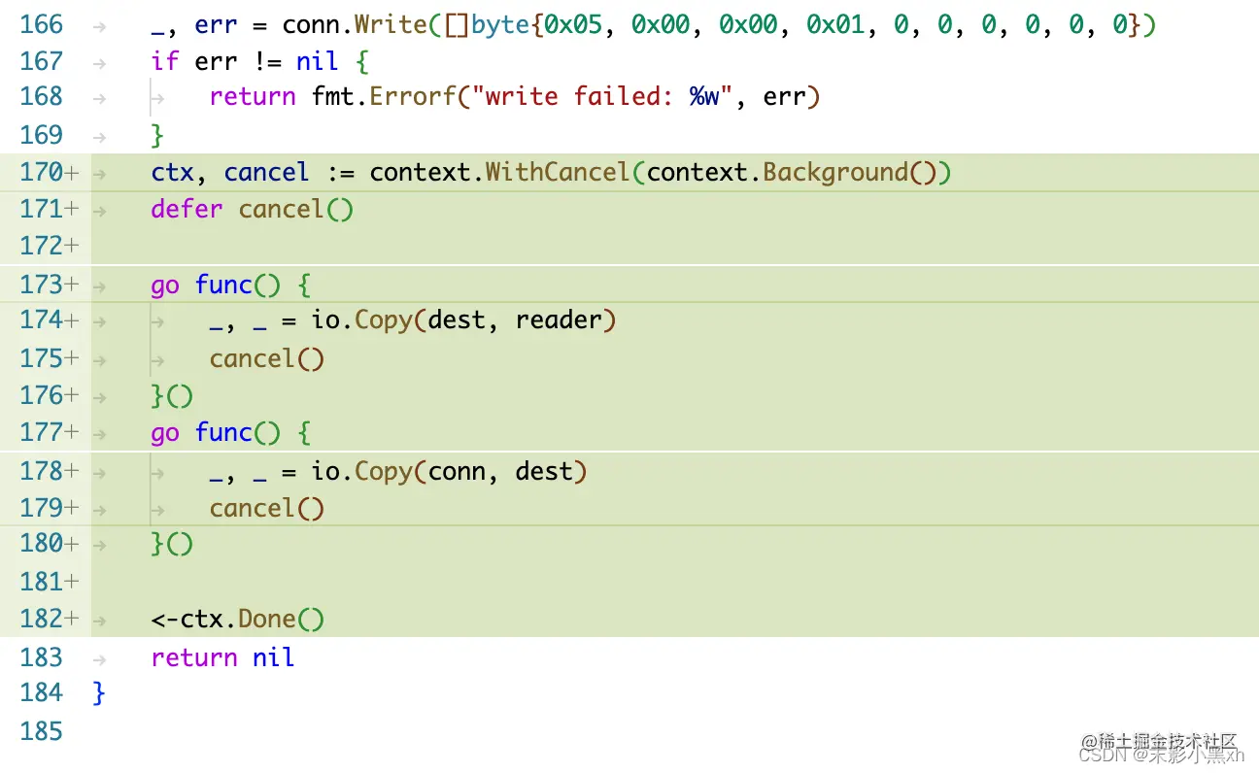The width and height of the screenshot is (1259, 773).
Task: Click the 0x01 byte literal
Action: [x=835, y=24]
